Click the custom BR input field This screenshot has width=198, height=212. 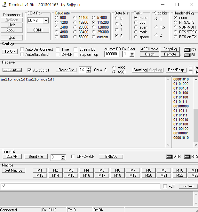[x=112, y=54]
